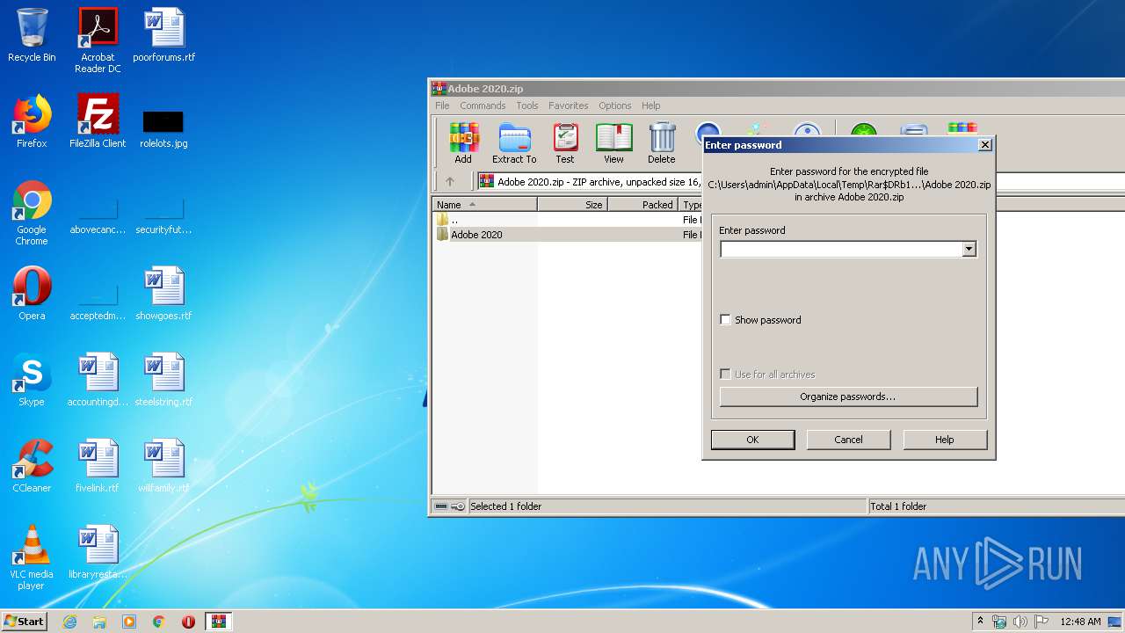This screenshot has height=633, width=1125.
Task: Open the Commands menu
Action: tap(483, 105)
